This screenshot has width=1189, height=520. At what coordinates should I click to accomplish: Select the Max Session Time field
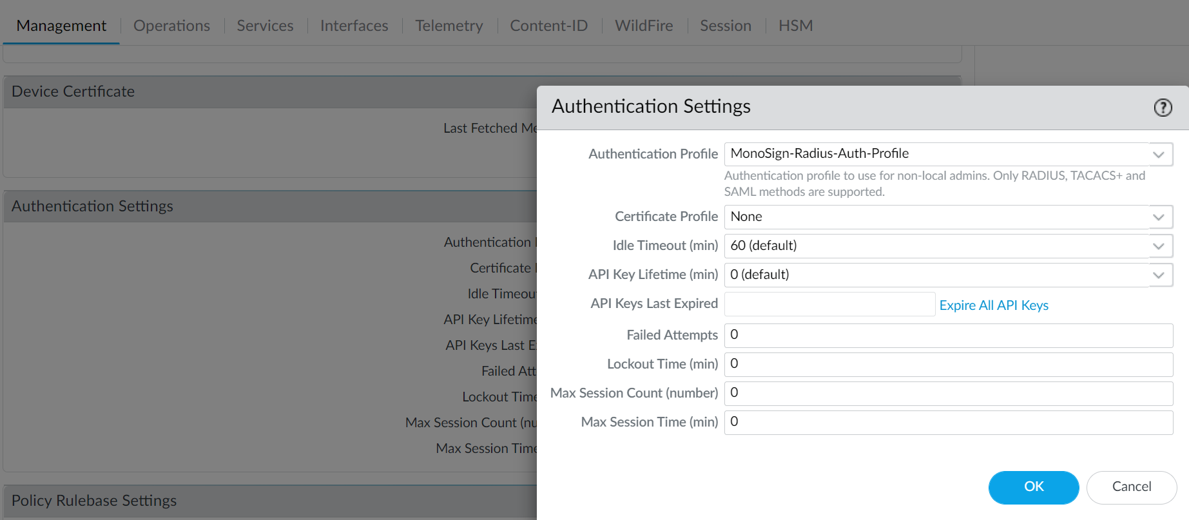[x=947, y=422]
